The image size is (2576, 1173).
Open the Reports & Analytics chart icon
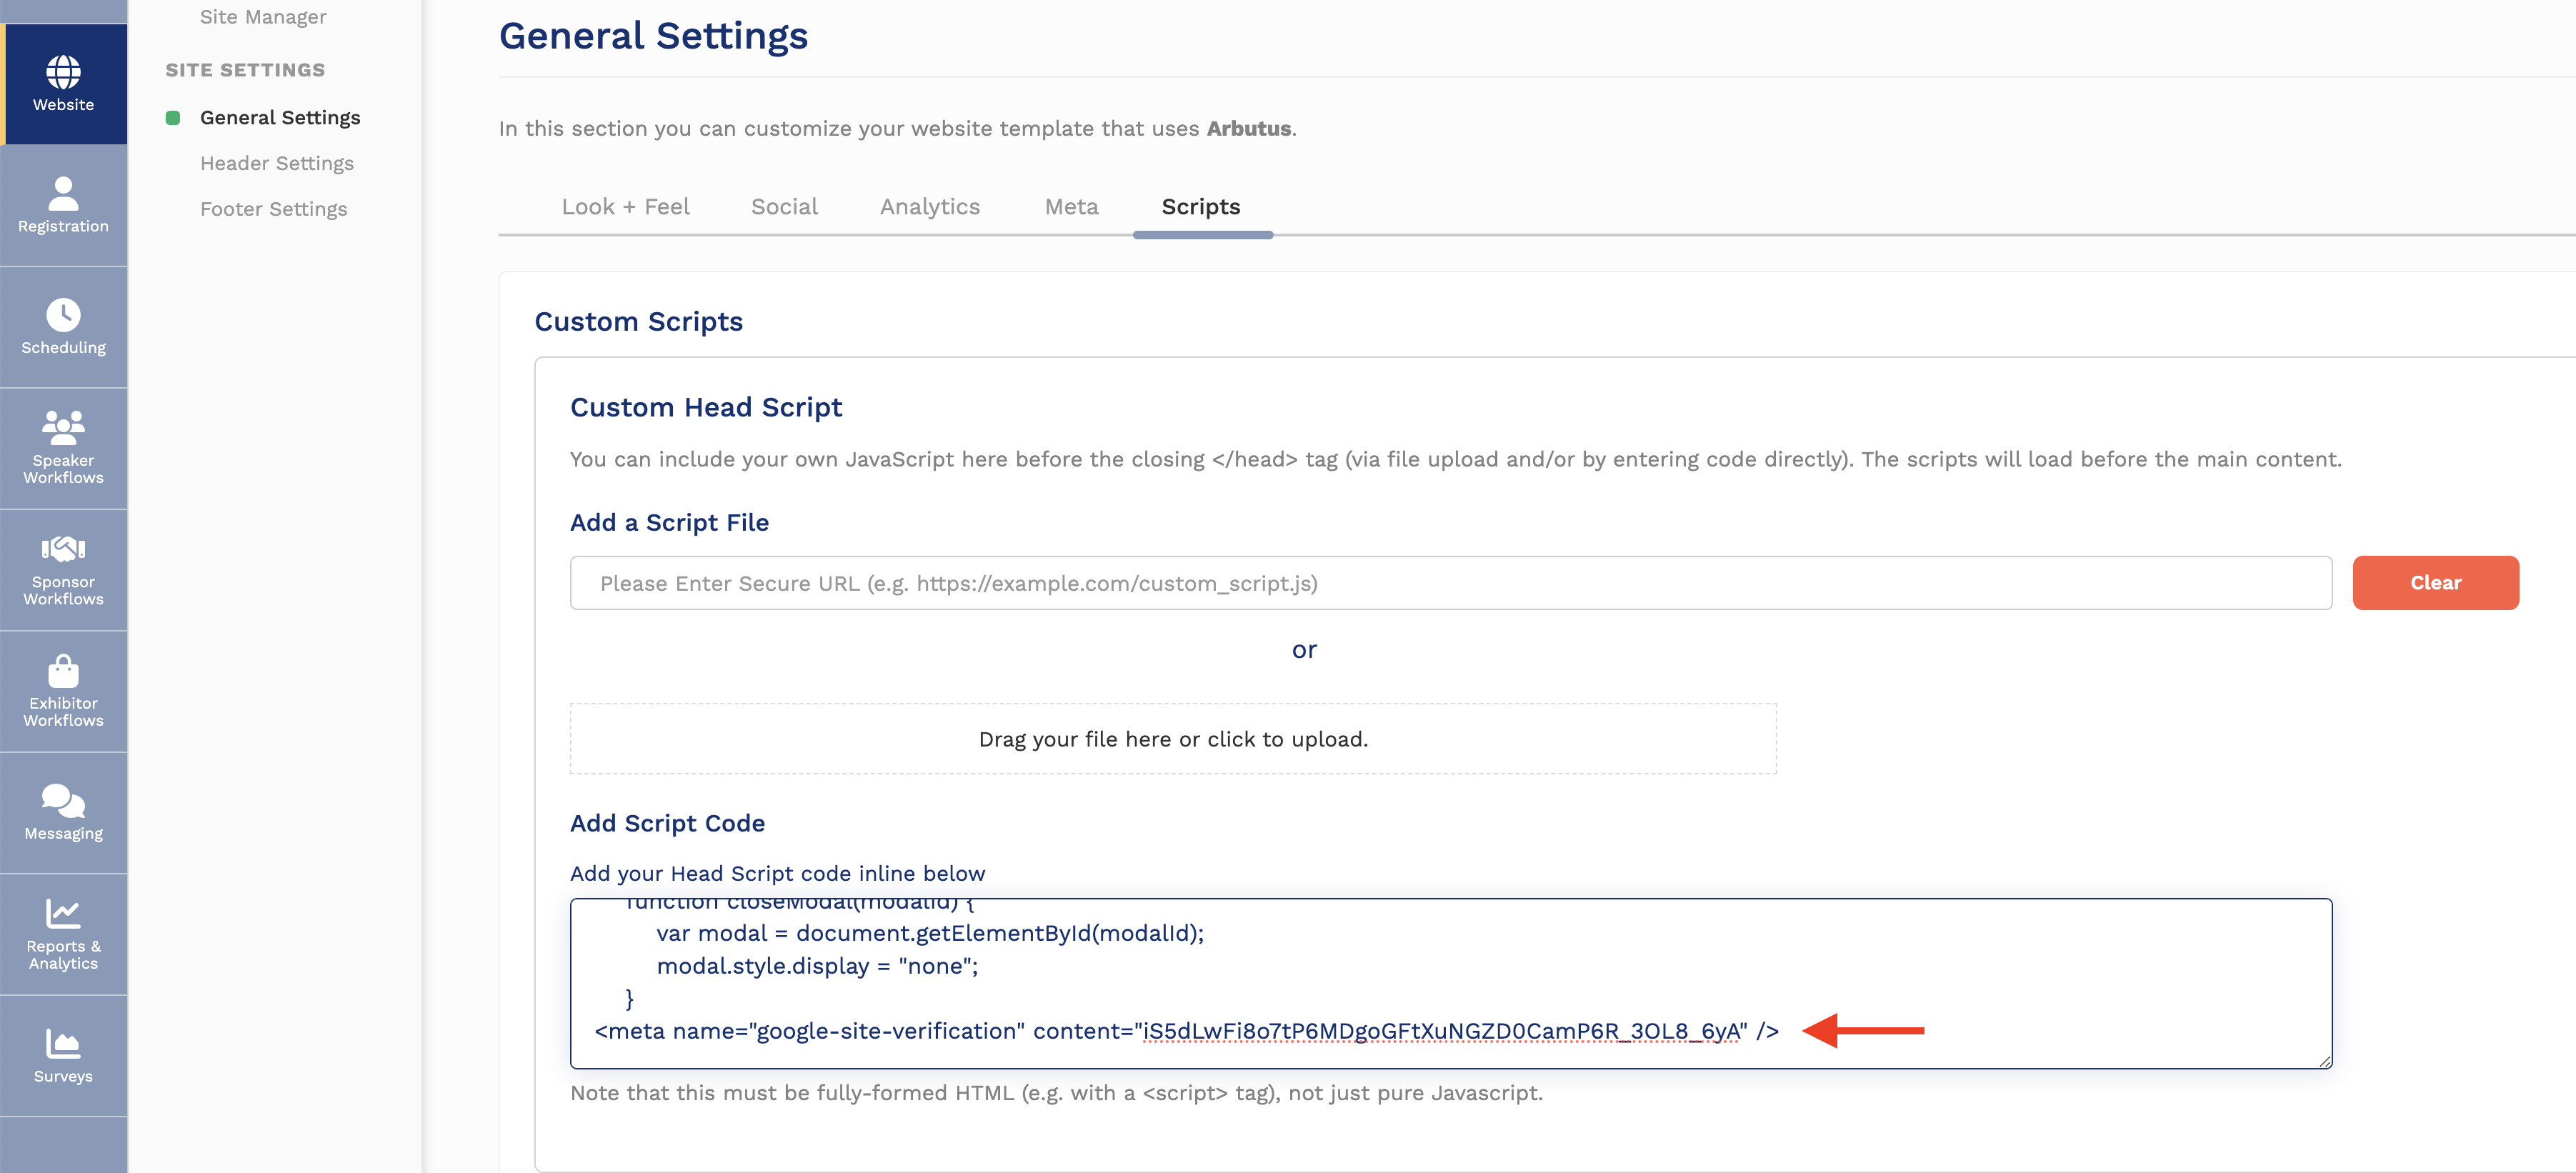click(63, 913)
